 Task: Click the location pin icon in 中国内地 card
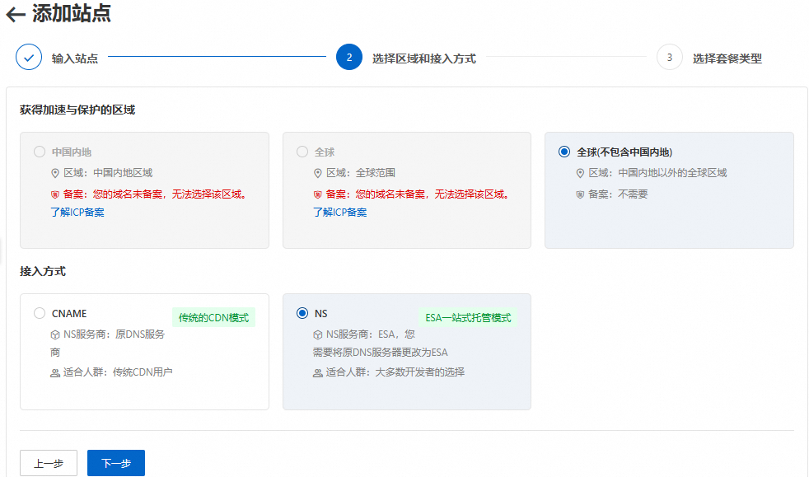55,174
